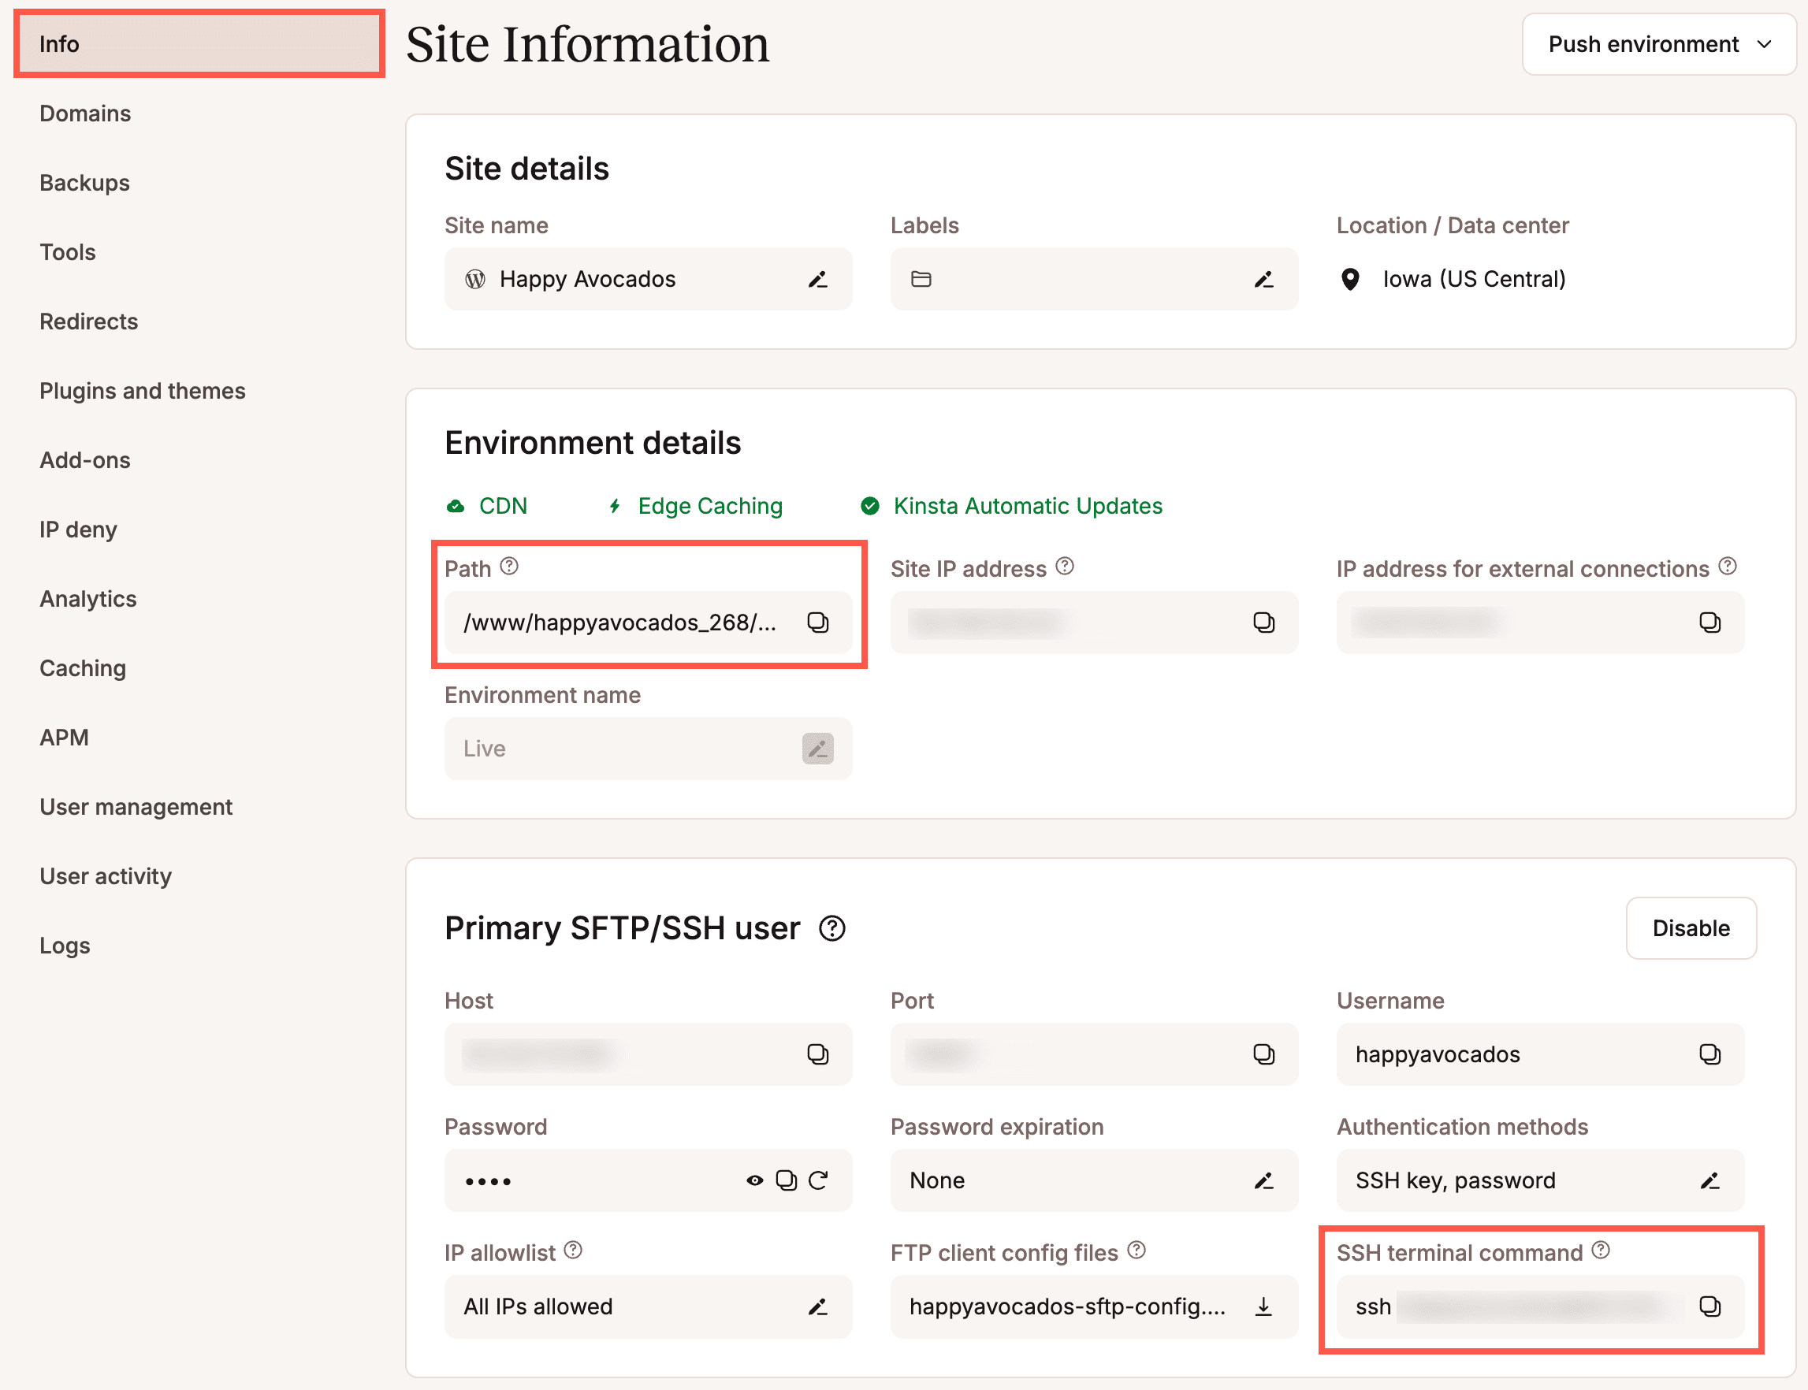Copy the Site IP address

tap(1263, 623)
